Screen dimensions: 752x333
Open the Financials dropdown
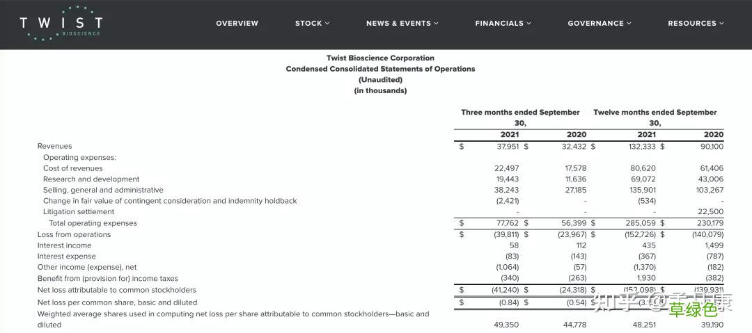click(x=503, y=24)
